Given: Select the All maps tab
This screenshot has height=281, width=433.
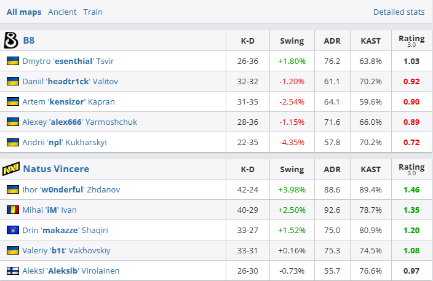Looking at the screenshot, I should tap(25, 12).
